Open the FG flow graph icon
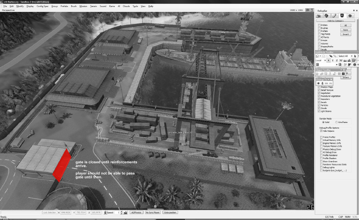This screenshot has height=220, width=359. (x=331, y=83)
